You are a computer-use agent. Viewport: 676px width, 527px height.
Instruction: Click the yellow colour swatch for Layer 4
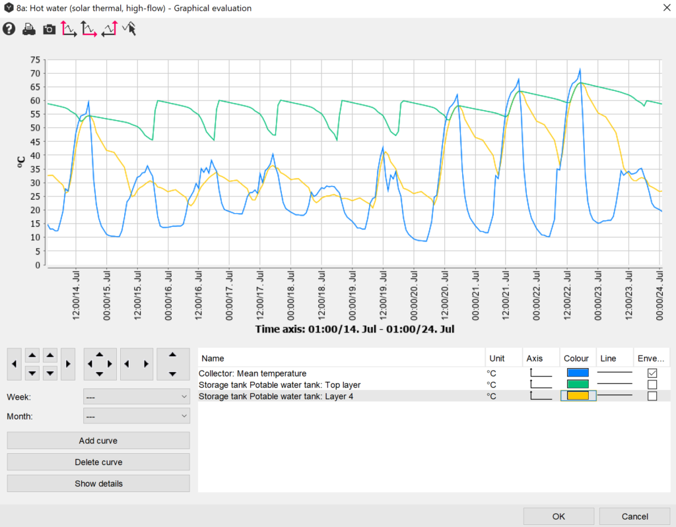578,396
